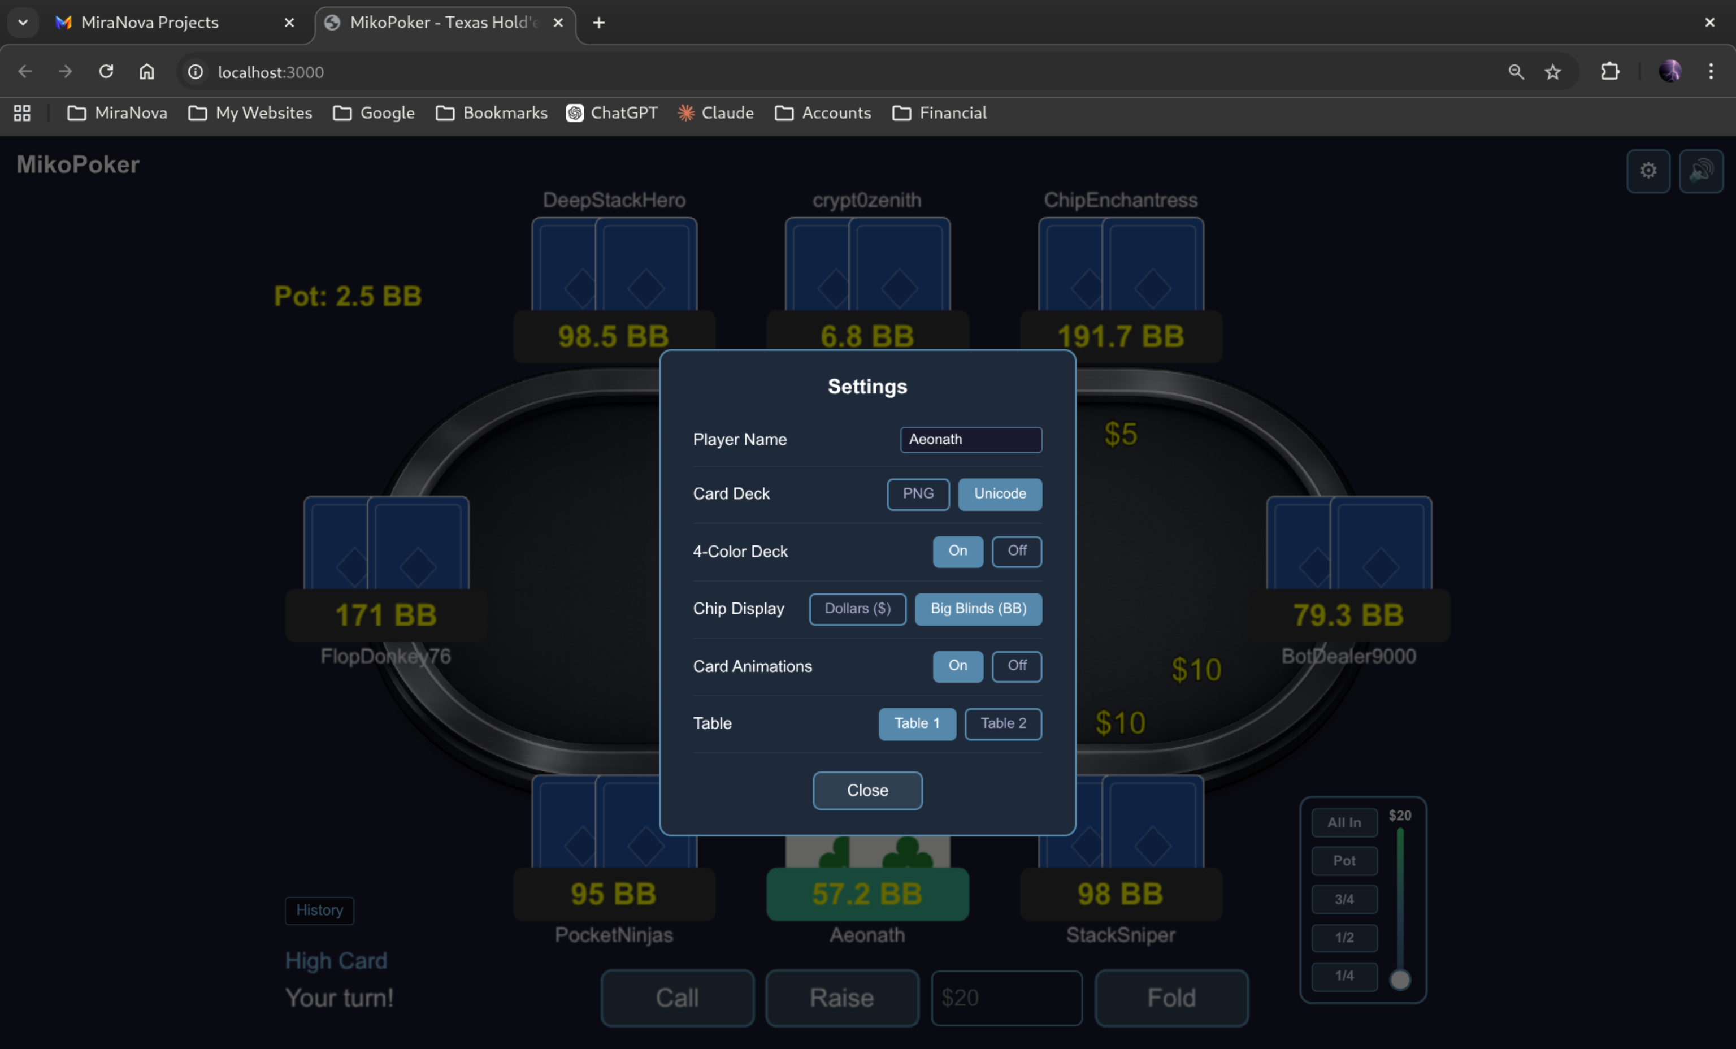1736x1049 pixels.
Task: Switch to the MiraNova Projects tab
Action: [151, 23]
